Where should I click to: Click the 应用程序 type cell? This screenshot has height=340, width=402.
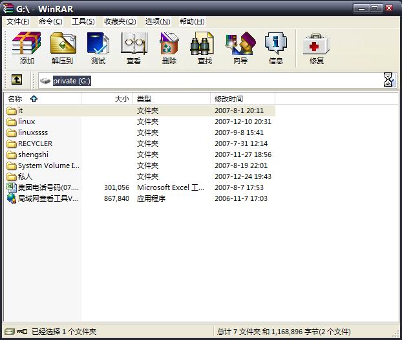(x=151, y=198)
